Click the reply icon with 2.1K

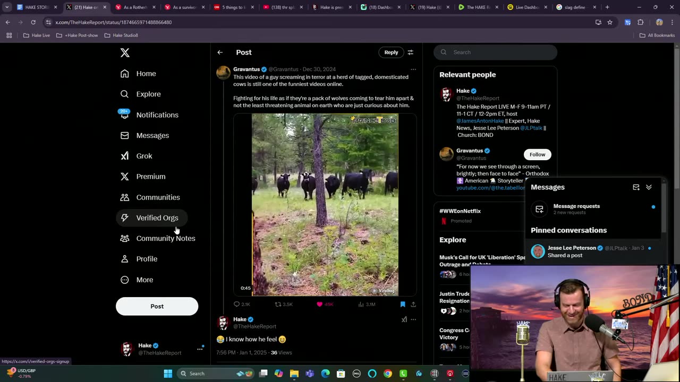[x=242, y=305]
